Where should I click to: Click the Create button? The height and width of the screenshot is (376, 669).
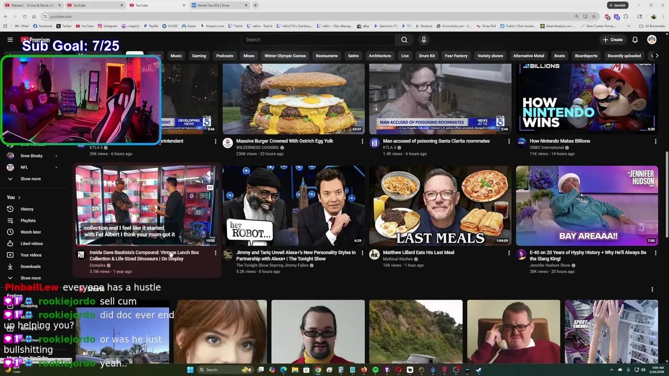point(613,40)
